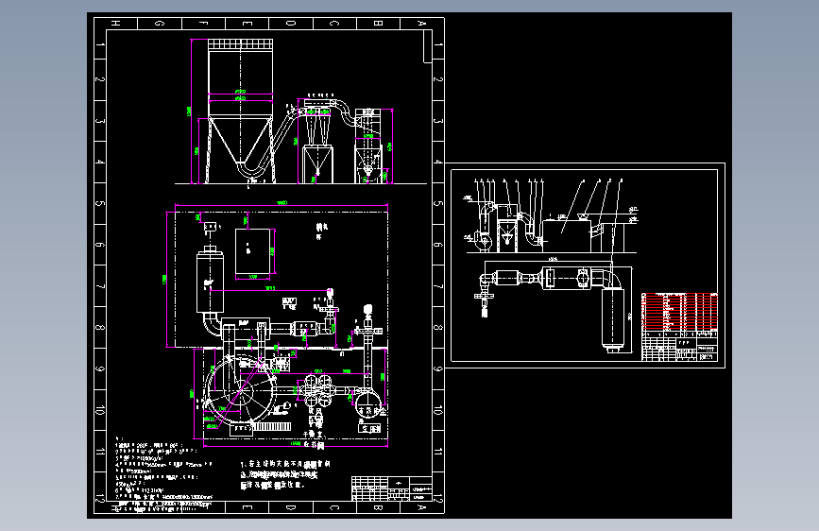Click zone letter G on the top border
819x531 pixels.
160,24
